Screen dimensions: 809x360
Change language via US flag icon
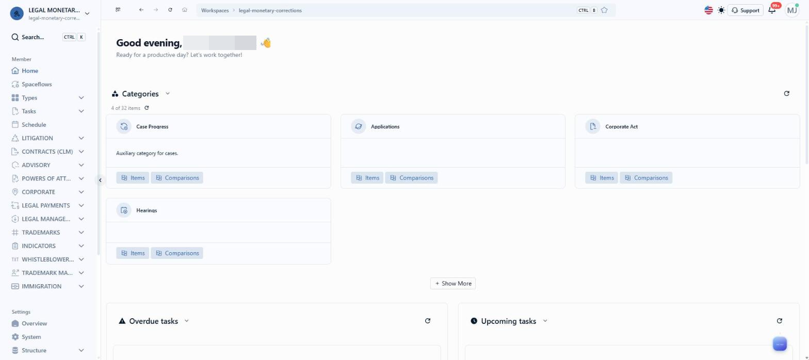pos(708,10)
